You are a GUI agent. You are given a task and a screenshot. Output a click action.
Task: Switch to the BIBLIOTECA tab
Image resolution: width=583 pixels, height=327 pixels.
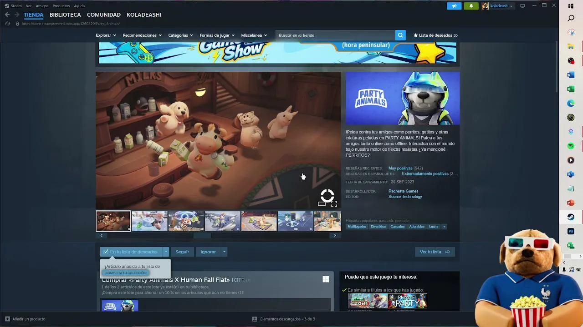coord(65,15)
